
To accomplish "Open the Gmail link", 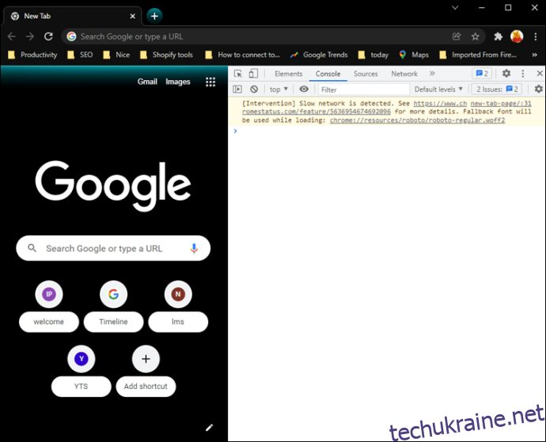I will point(147,82).
